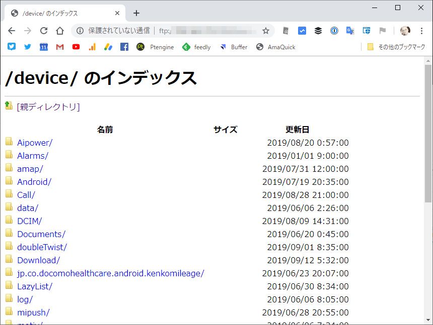Click the 名前 column header
Image resolution: width=433 pixels, height=325 pixels.
[x=105, y=130]
